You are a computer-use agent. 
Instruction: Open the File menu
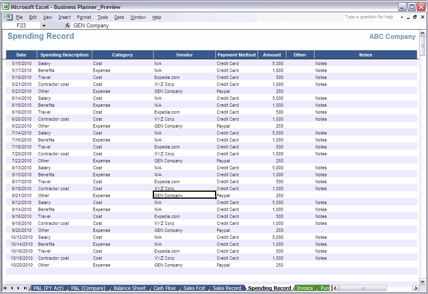point(19,17)
